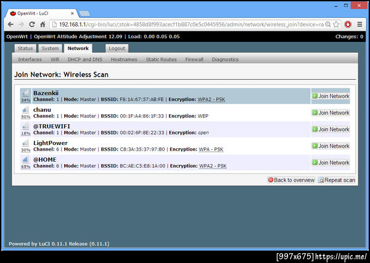
Task: Click the BSSID BC:AE:C5:E8:1A:00 value
Action: (x=142, y=166)
